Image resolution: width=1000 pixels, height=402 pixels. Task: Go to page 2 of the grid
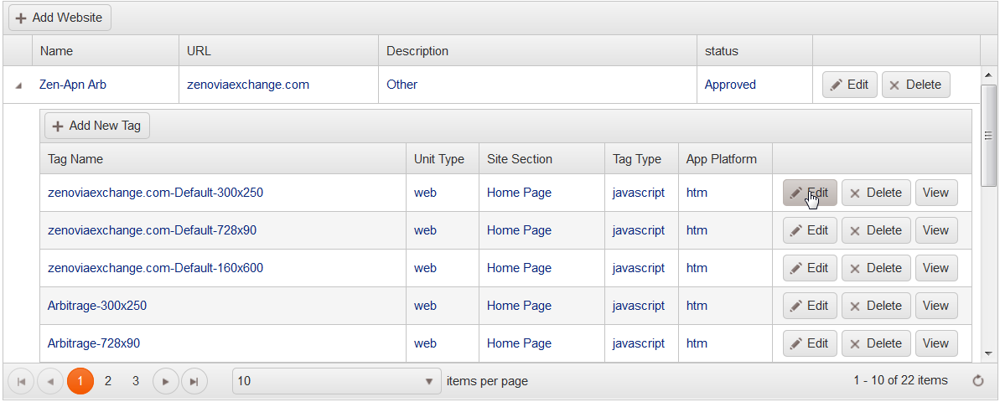coord(108,381)
